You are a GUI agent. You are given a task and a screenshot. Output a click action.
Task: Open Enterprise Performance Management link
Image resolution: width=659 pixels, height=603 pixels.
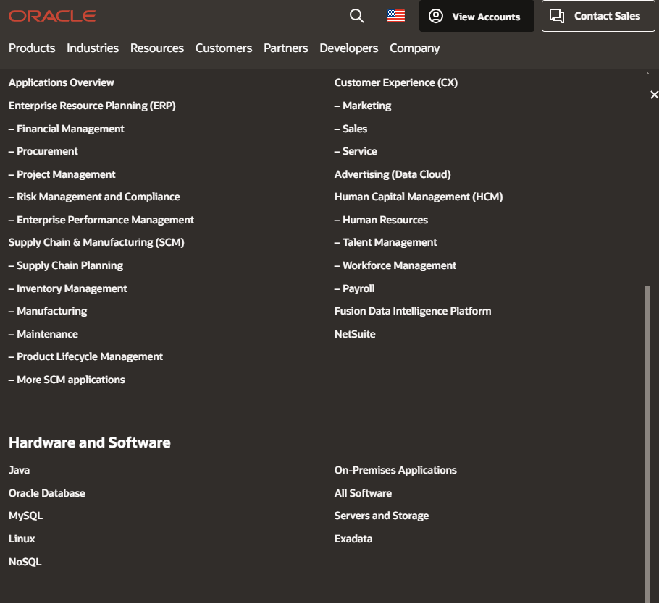101,220
